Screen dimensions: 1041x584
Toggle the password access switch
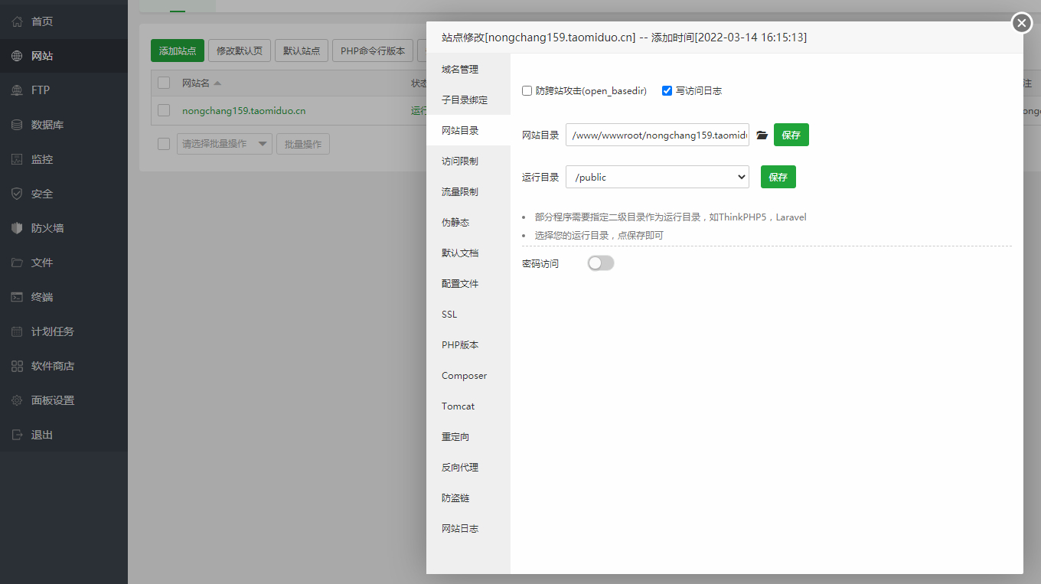coord(601,263)
